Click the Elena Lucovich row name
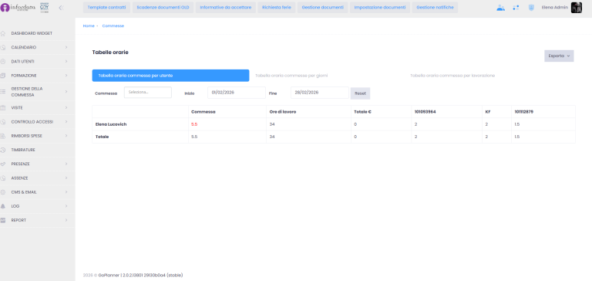Viewport: 592px width, 281px height. [x=111, y=124]
